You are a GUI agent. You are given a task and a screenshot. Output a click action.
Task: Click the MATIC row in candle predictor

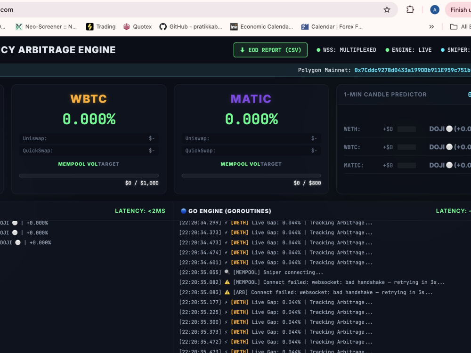pos(407,165)
